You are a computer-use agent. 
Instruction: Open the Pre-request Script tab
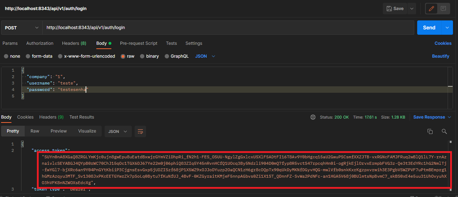click(139, 43)
